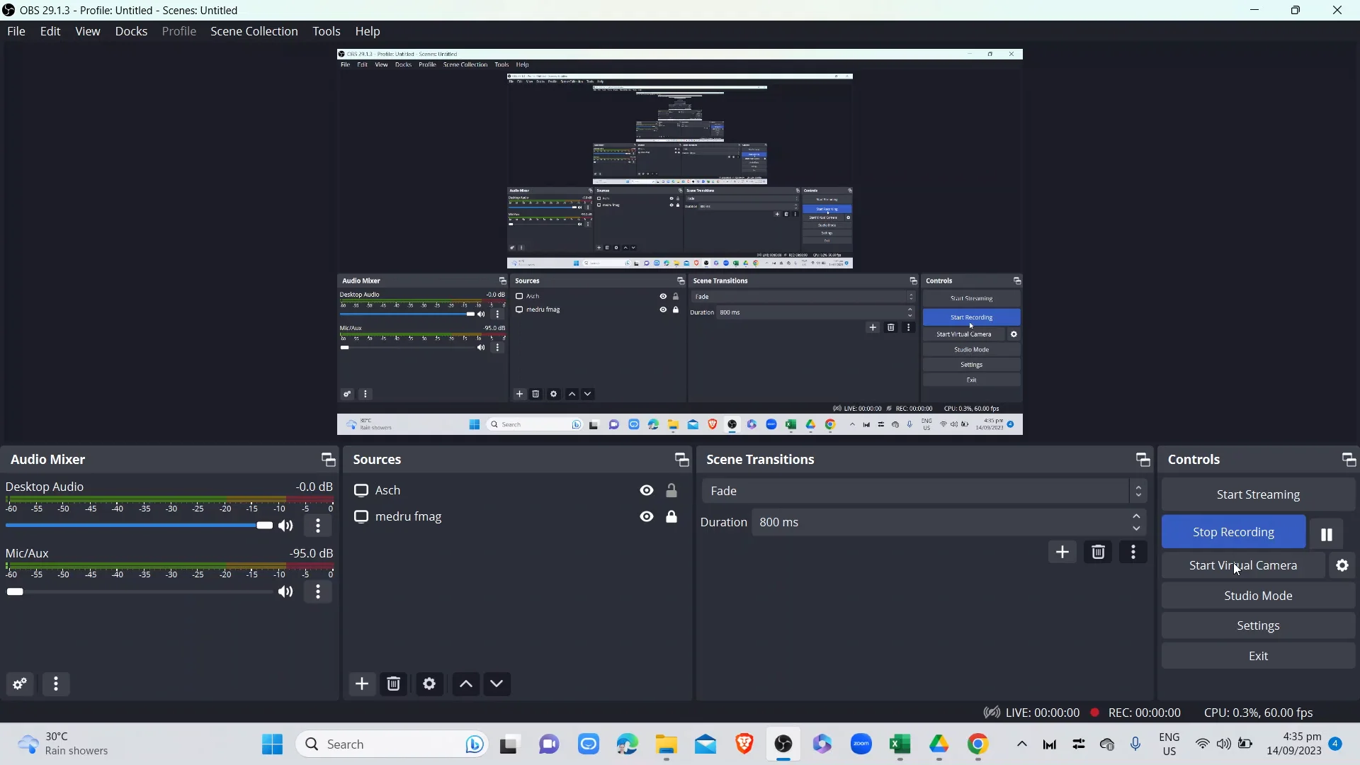Remove selected source with trash icon

pos(393,684)
